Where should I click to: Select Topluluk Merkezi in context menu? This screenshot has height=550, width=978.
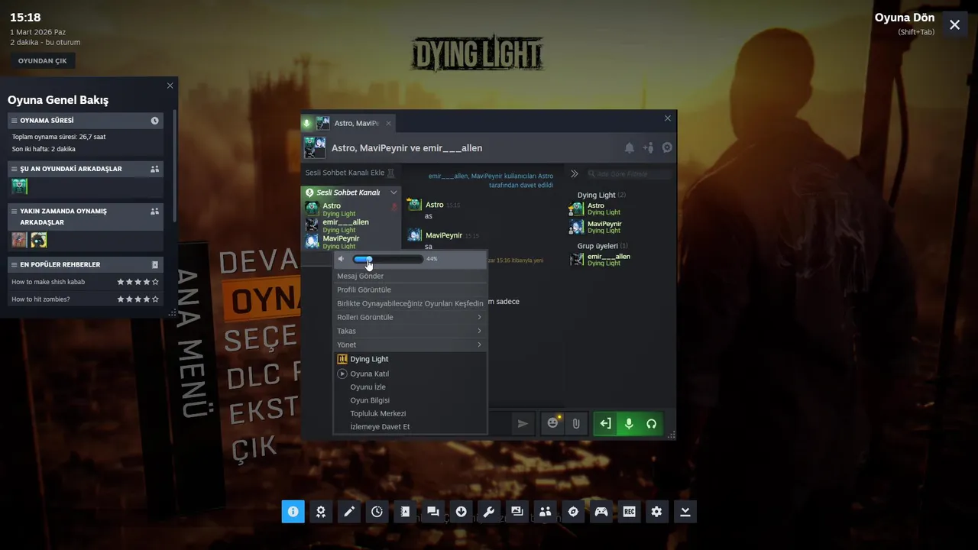410,413
